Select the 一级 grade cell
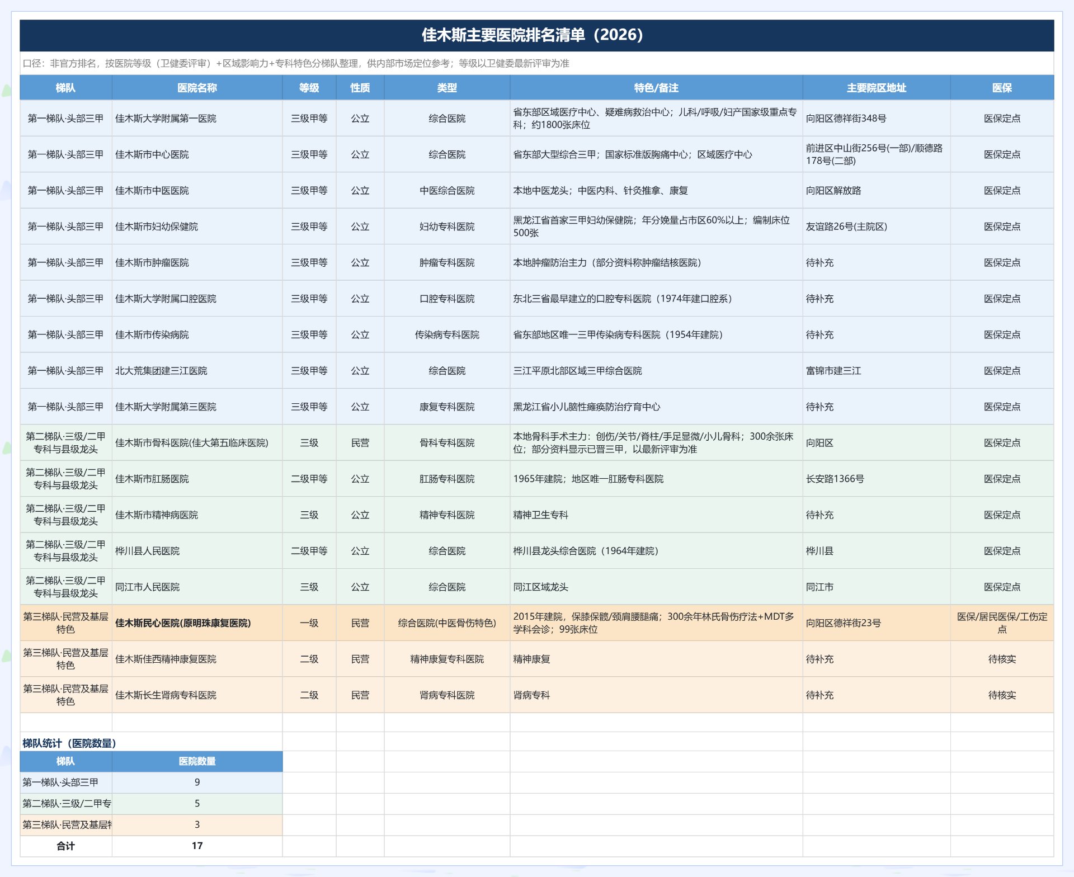The image size is (1074, 877). tap(309, 623)
